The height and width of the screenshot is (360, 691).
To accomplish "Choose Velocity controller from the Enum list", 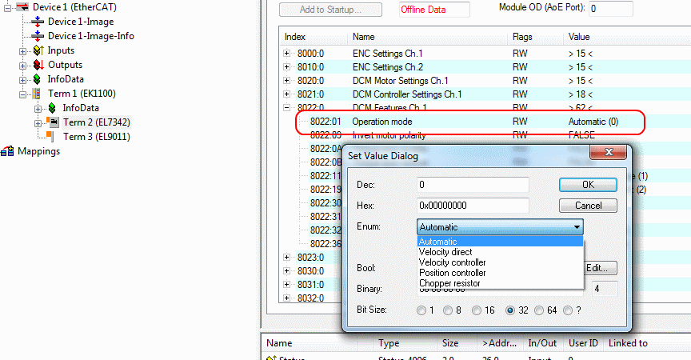I will 500,262.
